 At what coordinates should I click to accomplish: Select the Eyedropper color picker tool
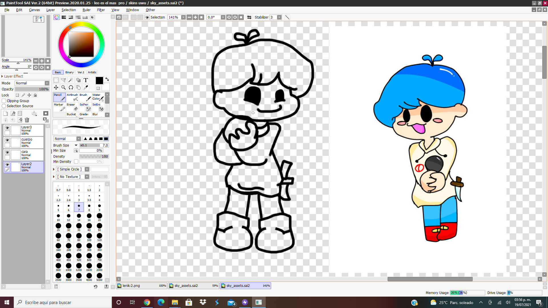click(x=86, y=88)
